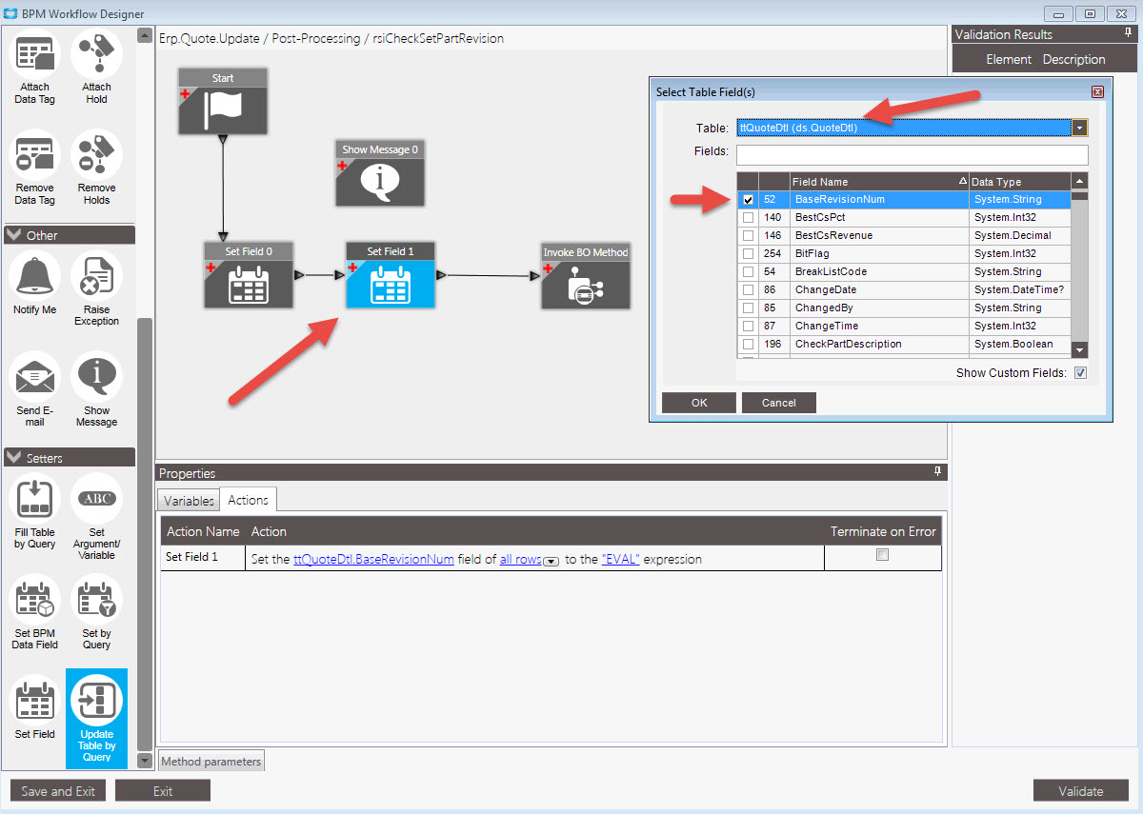Select the Notify Me bell icon
The height and width of the screenshot is (814, 1143).
click(x=35, y=277)
